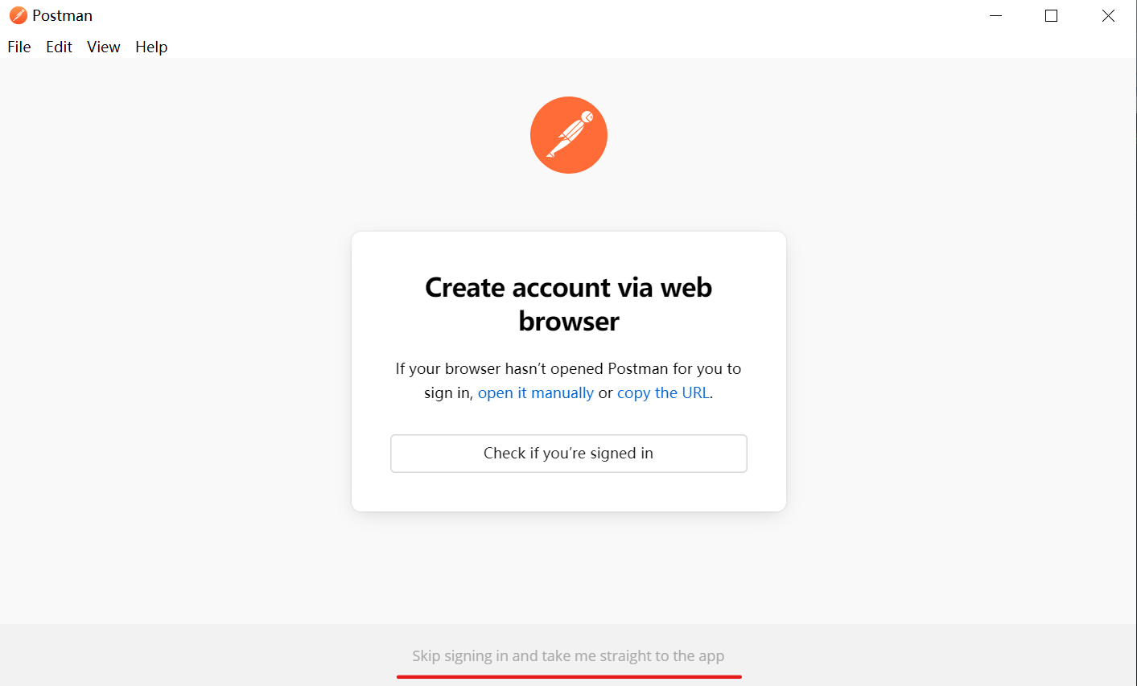
Task: Click the large orange Postman logo
Action: tap(568, 135)
